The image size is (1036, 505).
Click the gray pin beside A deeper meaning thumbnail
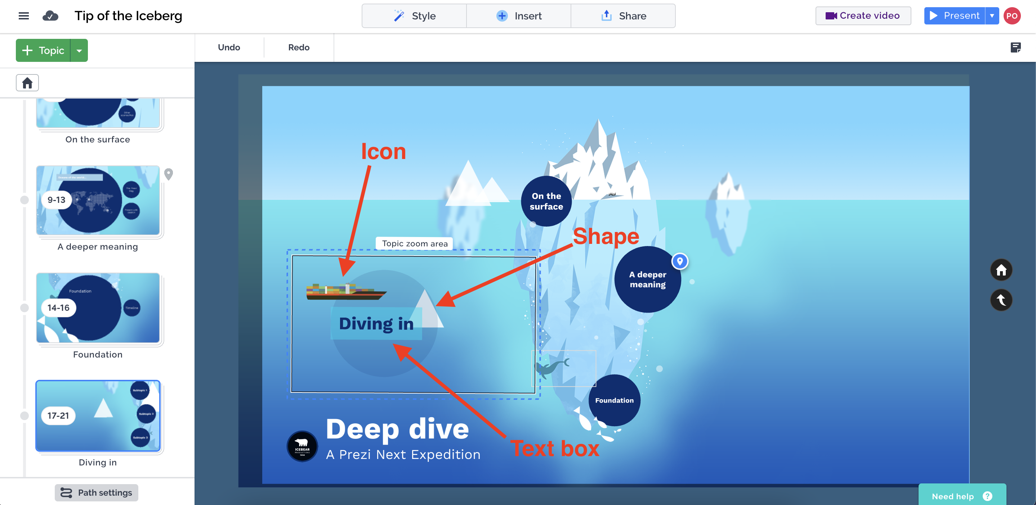click(169, 174)
